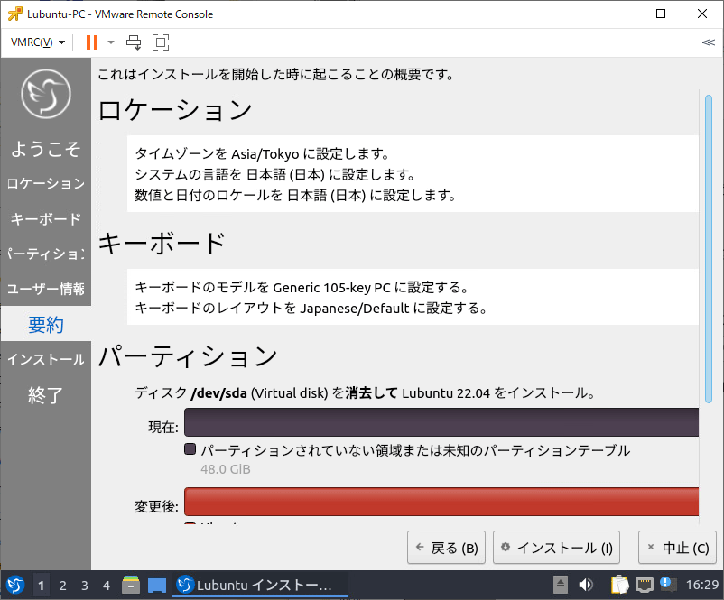The width and height of the screenshot is (724, 600).
Task: Open the volume control in the tray
Action: point(586,586)
